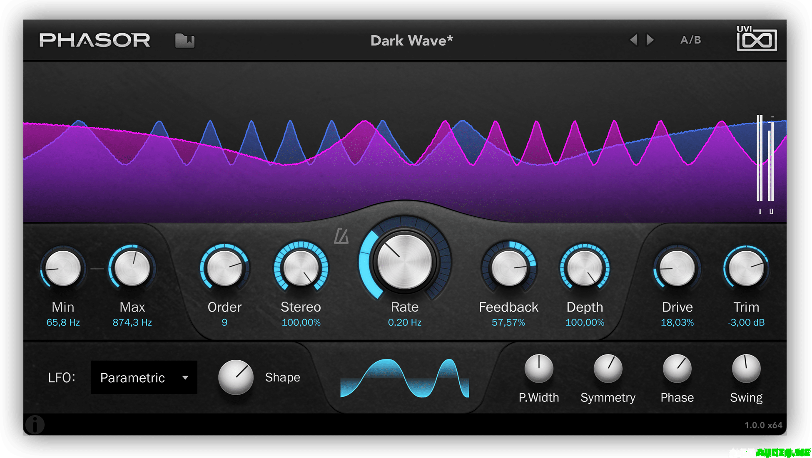Viewport: 812px width, 458px height.
Task: Click the Dark Wave preset name
Action: (411, 40)
